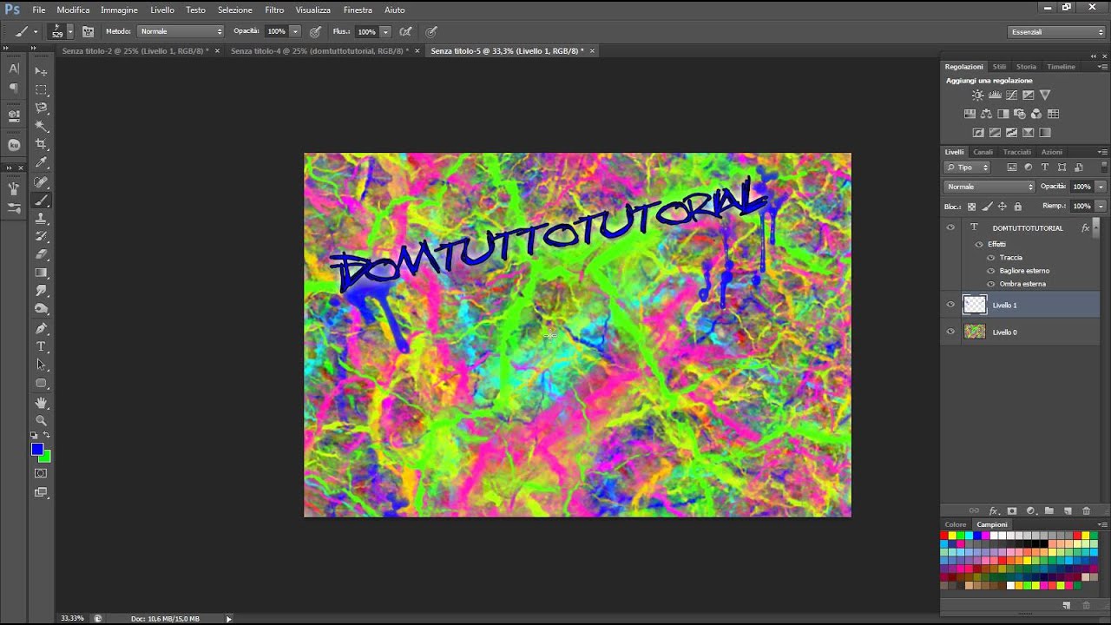Hide the Livello 0 layer
Image resolution: width=1111 pixels, height=625 pixels.
coord(950,332)
